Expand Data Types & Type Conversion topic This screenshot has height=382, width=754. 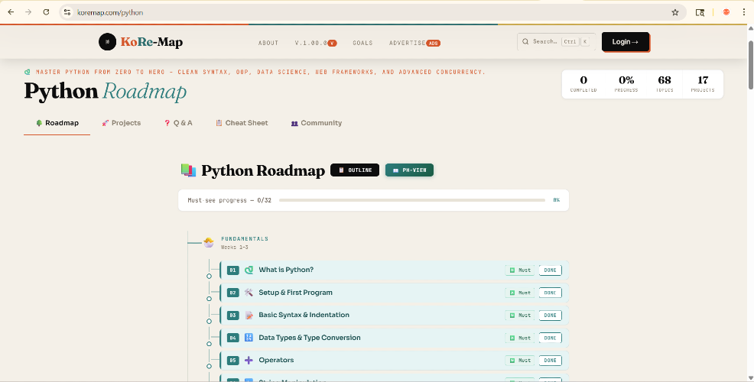click(x=394, y=338)
